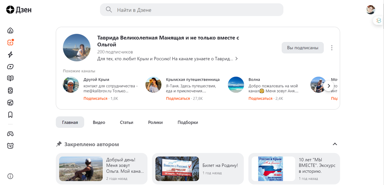Expand the full channel description
Screen dimensions: 384x185
coord(236,58)
